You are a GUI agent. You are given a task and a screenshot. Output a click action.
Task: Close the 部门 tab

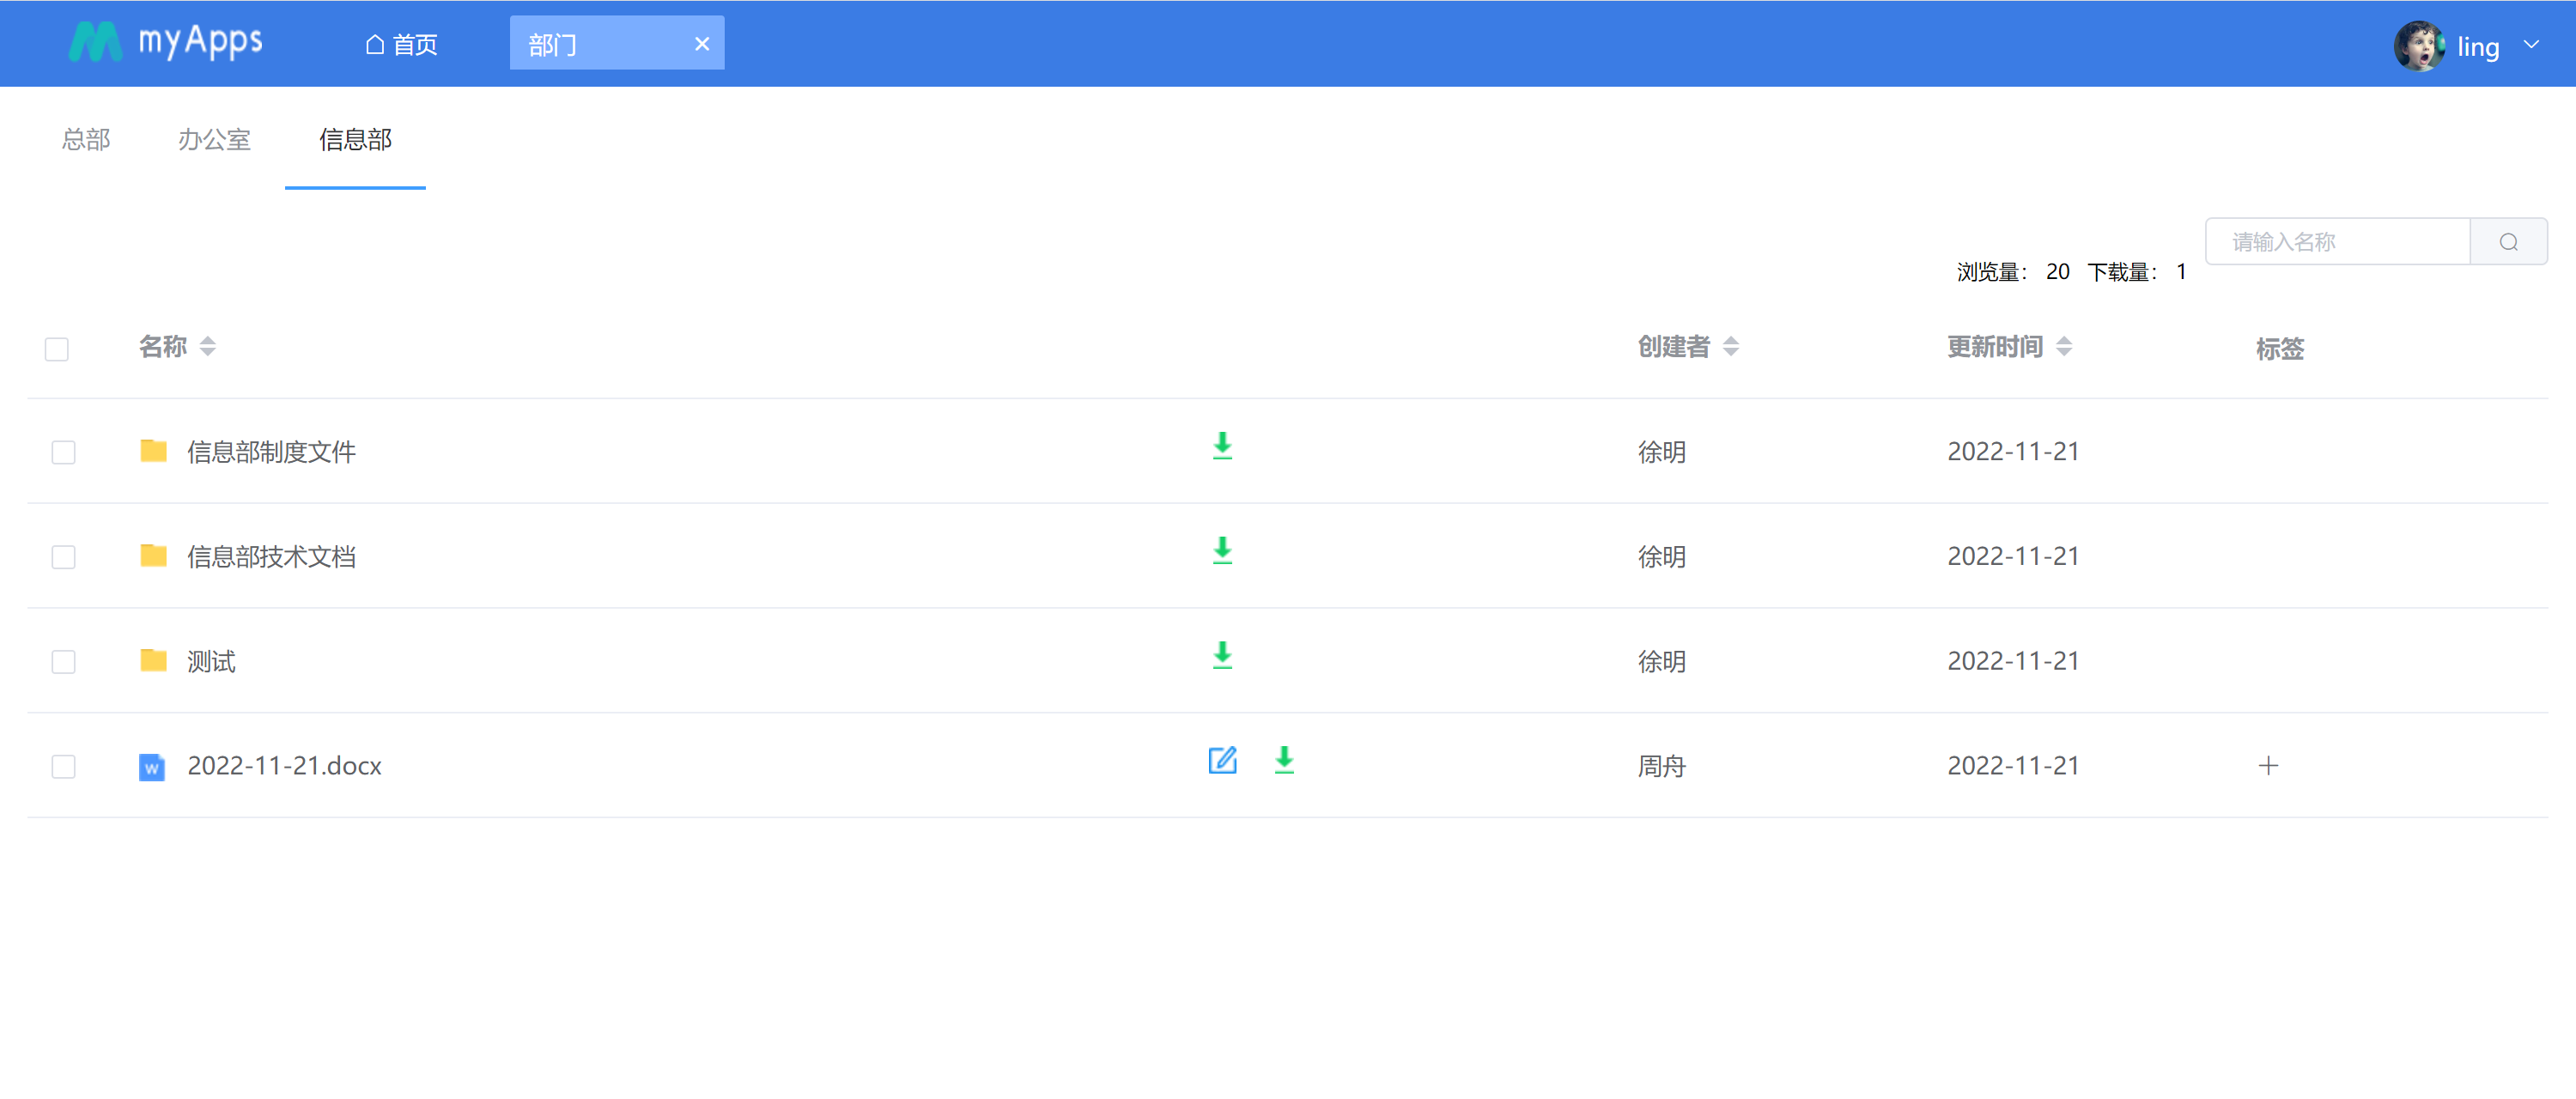coord(702,44)
